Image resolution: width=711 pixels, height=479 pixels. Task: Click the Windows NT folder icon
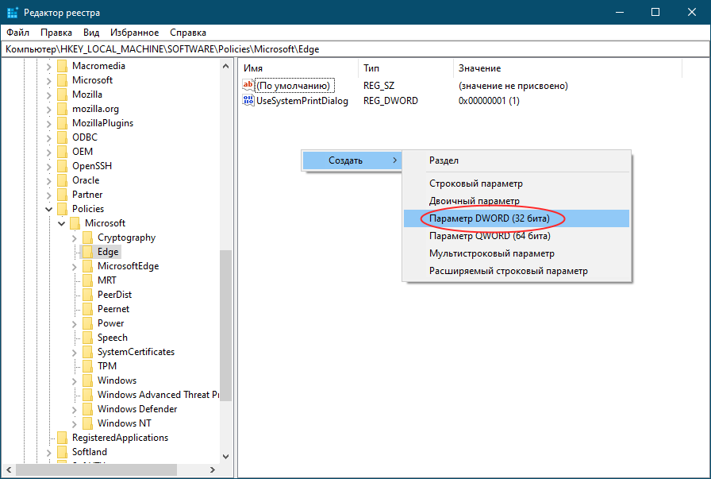tap(88, 423)
